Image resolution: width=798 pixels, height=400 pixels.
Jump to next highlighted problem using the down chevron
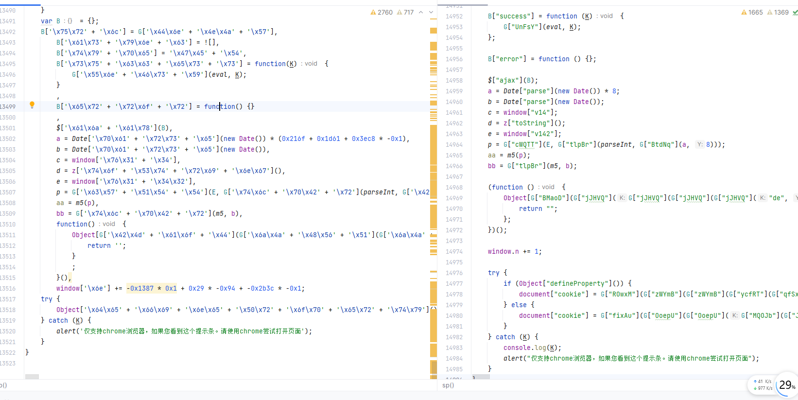(431, 12)
